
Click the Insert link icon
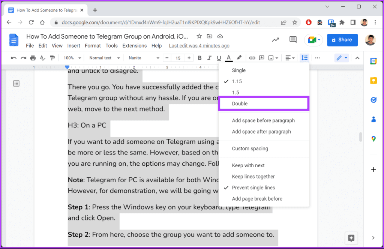252,58
